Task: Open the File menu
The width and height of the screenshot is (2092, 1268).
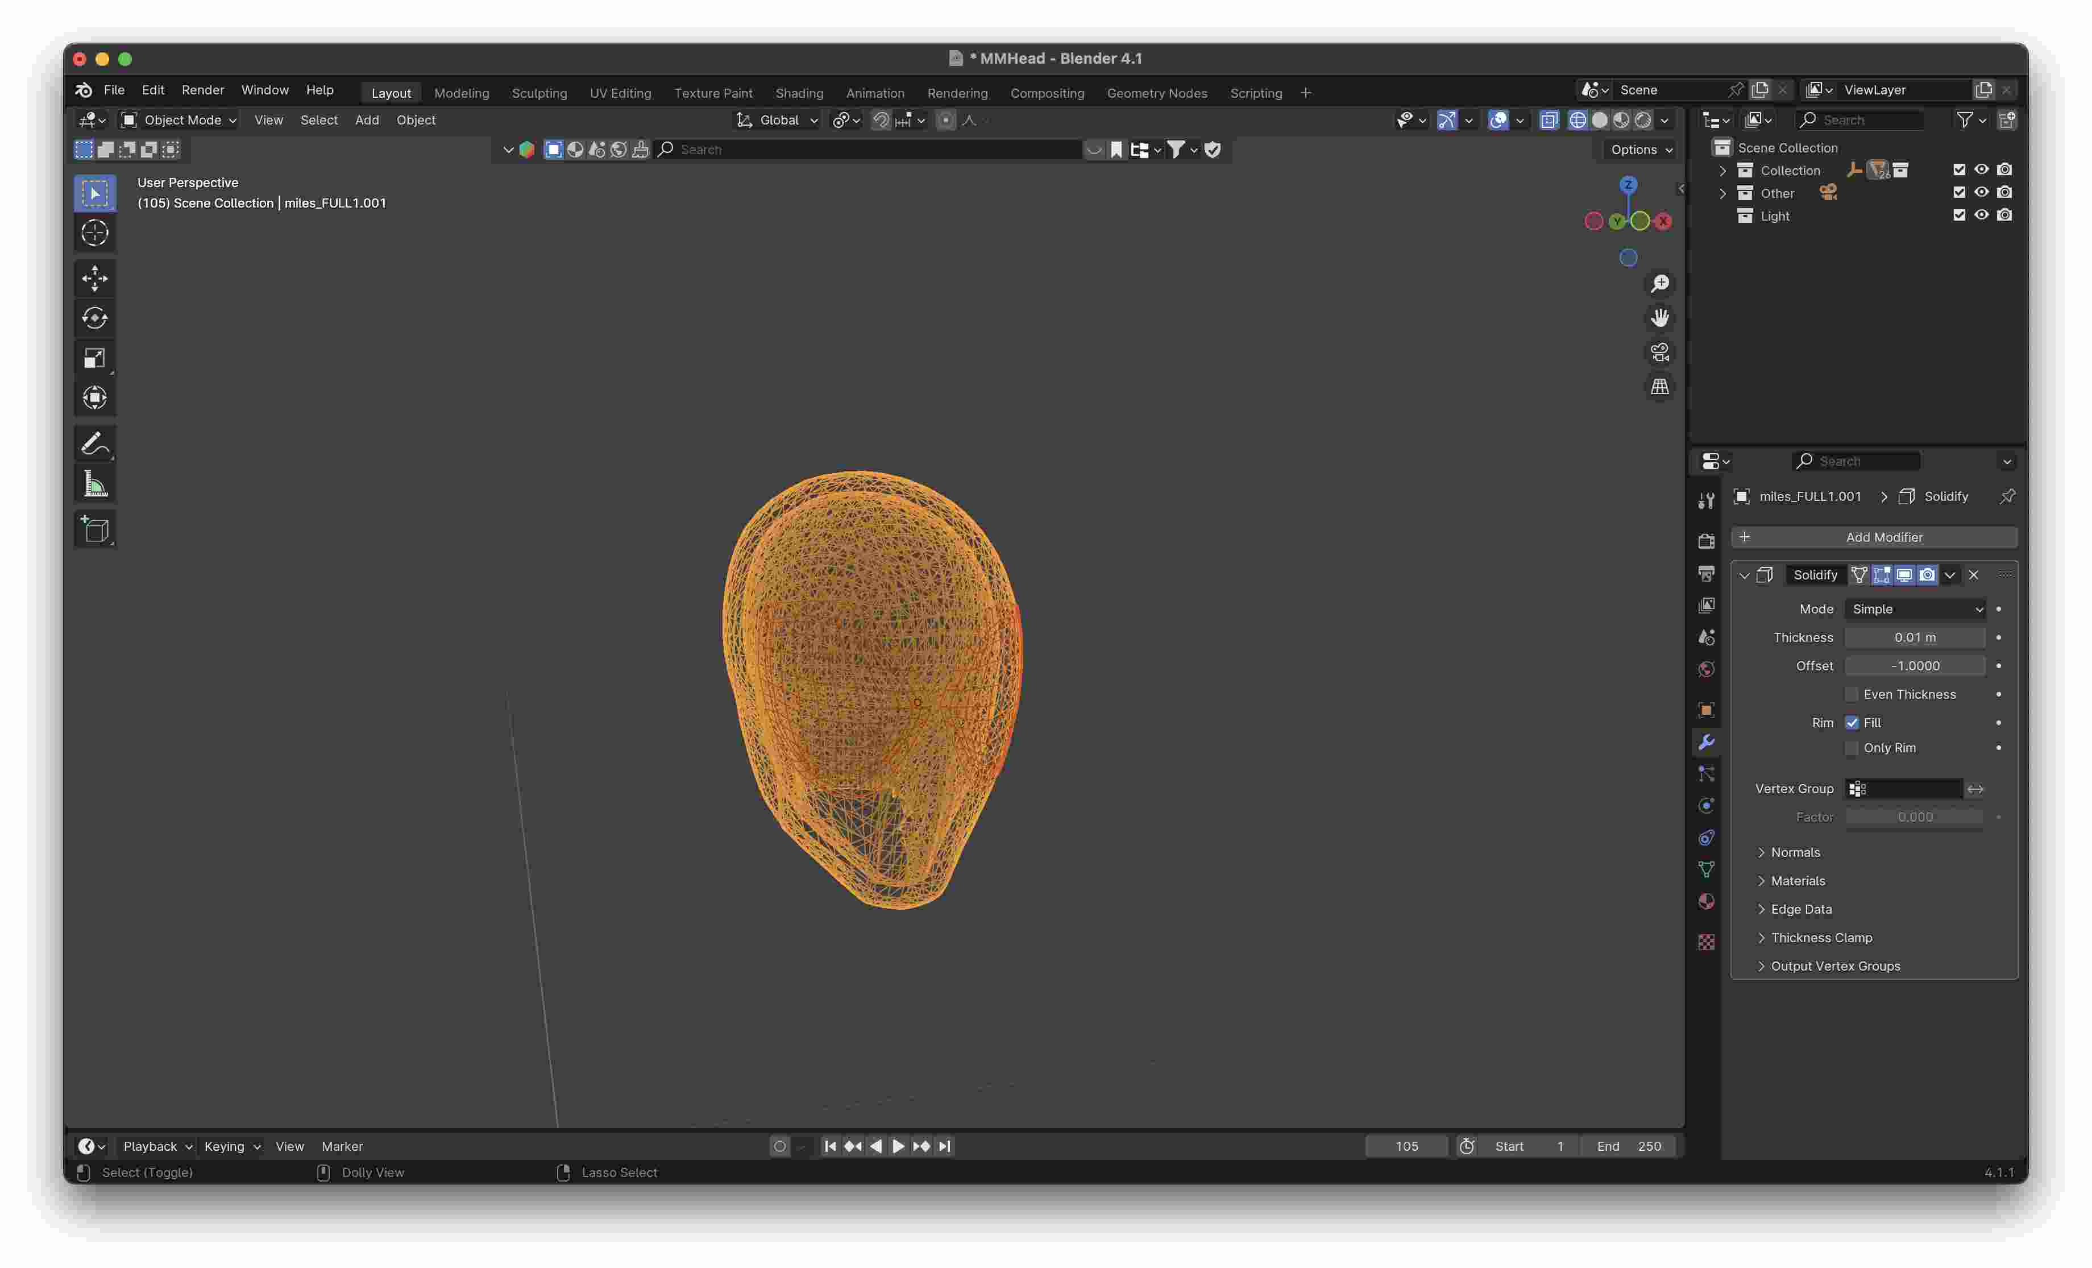Action: click(114, 90)
